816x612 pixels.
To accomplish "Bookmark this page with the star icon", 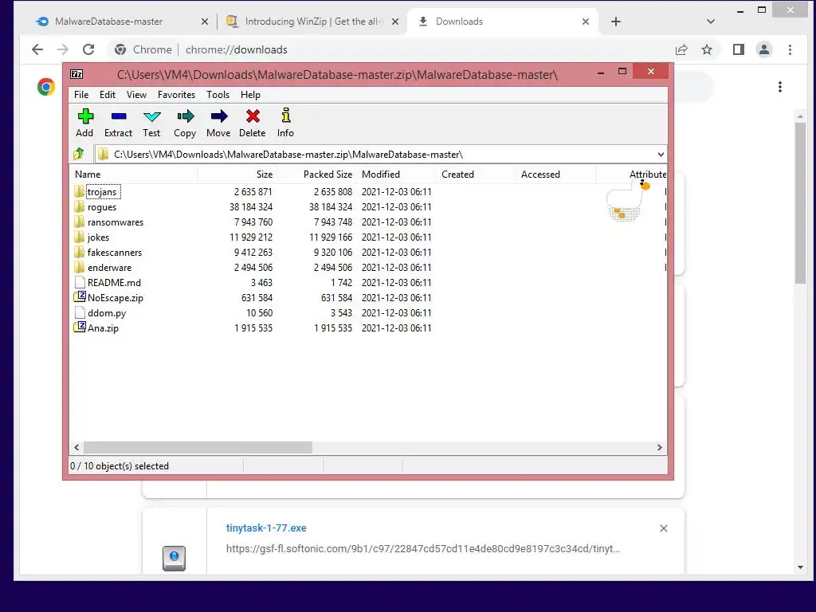I will [x=707, y=49].
